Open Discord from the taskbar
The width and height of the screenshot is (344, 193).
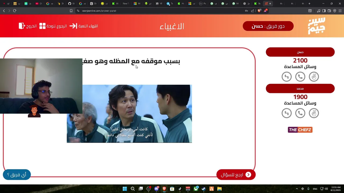point(156,189)
